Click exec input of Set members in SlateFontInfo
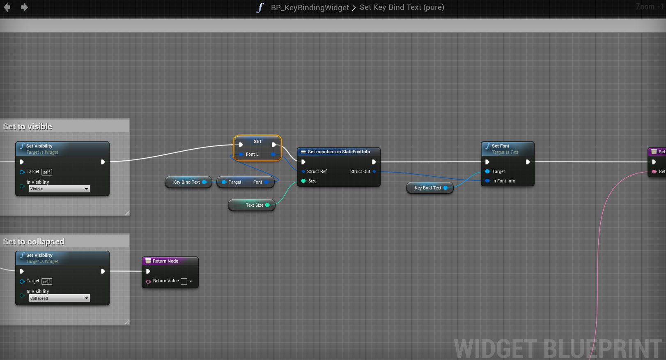 (303, 162)
